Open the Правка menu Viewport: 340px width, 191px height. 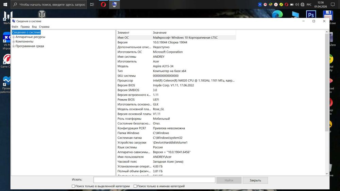tap(25, 26)
